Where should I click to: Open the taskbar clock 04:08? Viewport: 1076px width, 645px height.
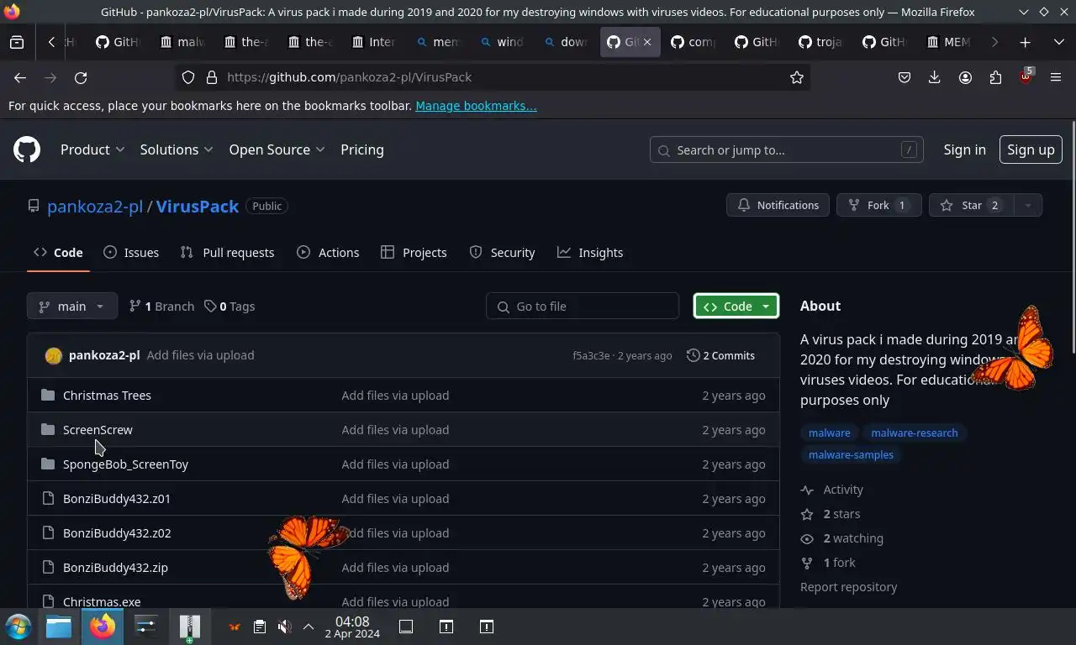[x=352, y=627]
